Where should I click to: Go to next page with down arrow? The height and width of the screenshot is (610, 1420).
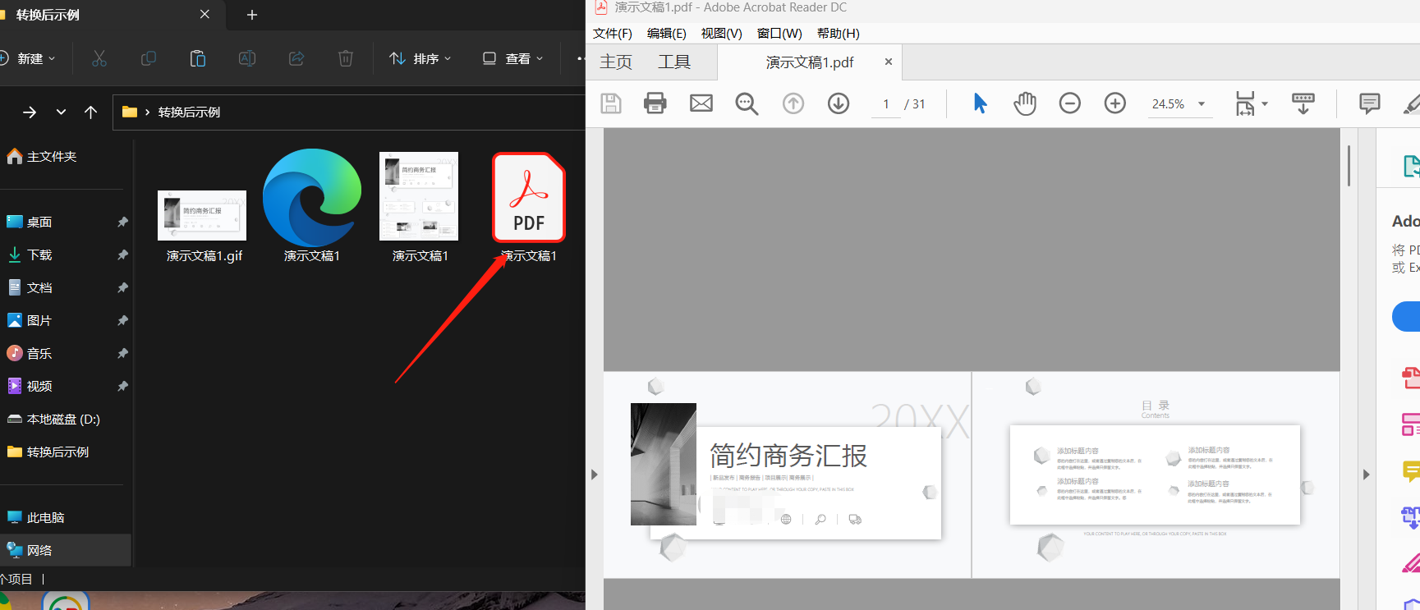pyautogui.click(x=839, y=103)
